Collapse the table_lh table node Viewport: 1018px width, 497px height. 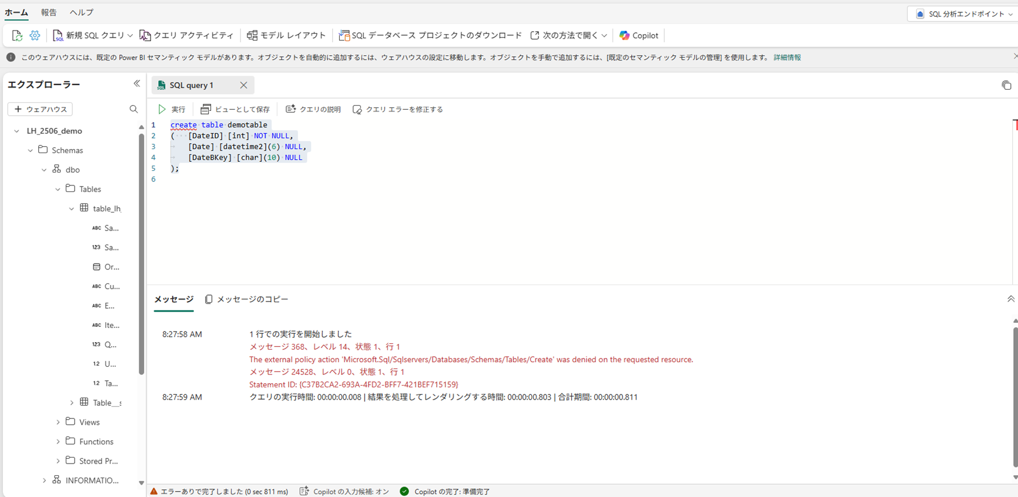tap(72, 209)
